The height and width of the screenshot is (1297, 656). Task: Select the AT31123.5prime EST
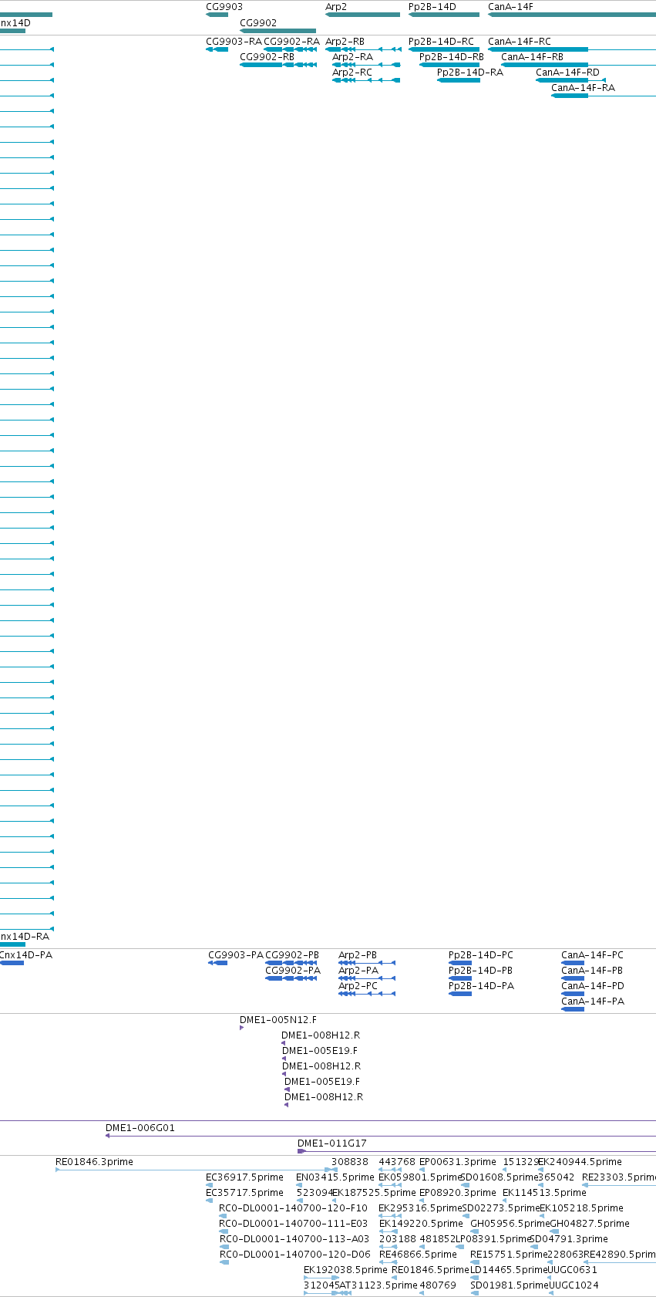click(x=344, y=1293)
